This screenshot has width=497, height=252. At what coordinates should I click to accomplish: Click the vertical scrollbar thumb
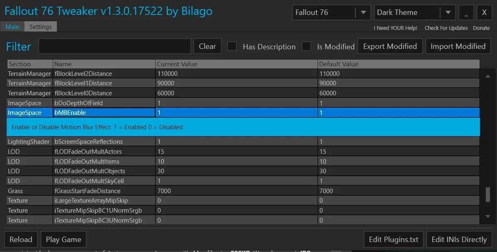coord(488,194)
